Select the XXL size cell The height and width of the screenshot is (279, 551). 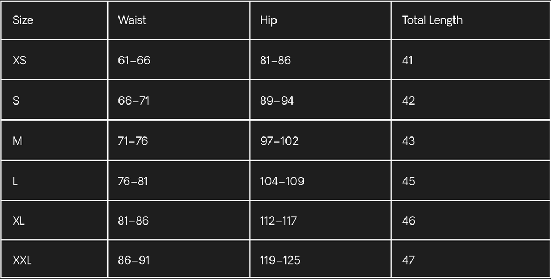[x=22, y=260]
